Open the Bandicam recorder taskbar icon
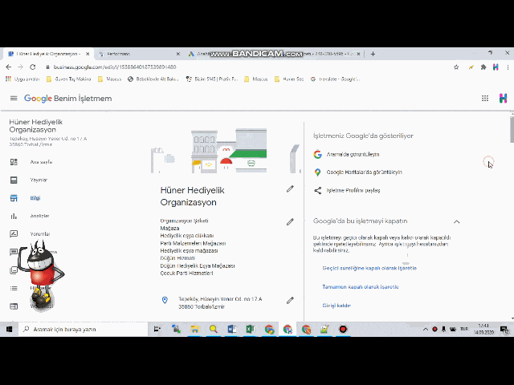The width and height of the screenshot is (514, 385). (343, 330)
